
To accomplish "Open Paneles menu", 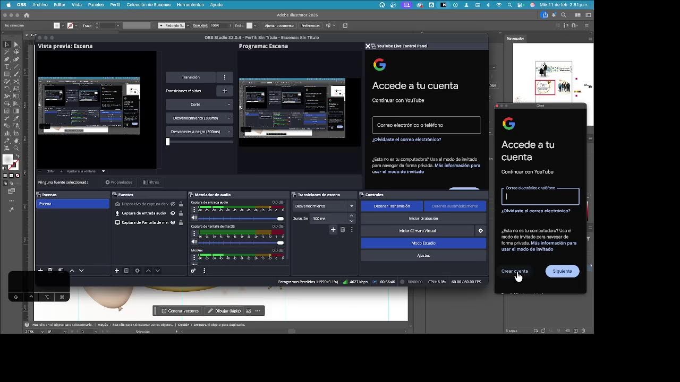I will point(96,5).
